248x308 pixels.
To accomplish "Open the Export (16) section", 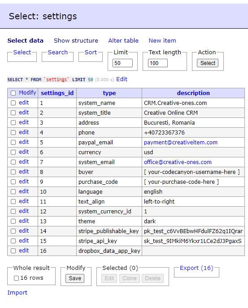I will (196, 268).
